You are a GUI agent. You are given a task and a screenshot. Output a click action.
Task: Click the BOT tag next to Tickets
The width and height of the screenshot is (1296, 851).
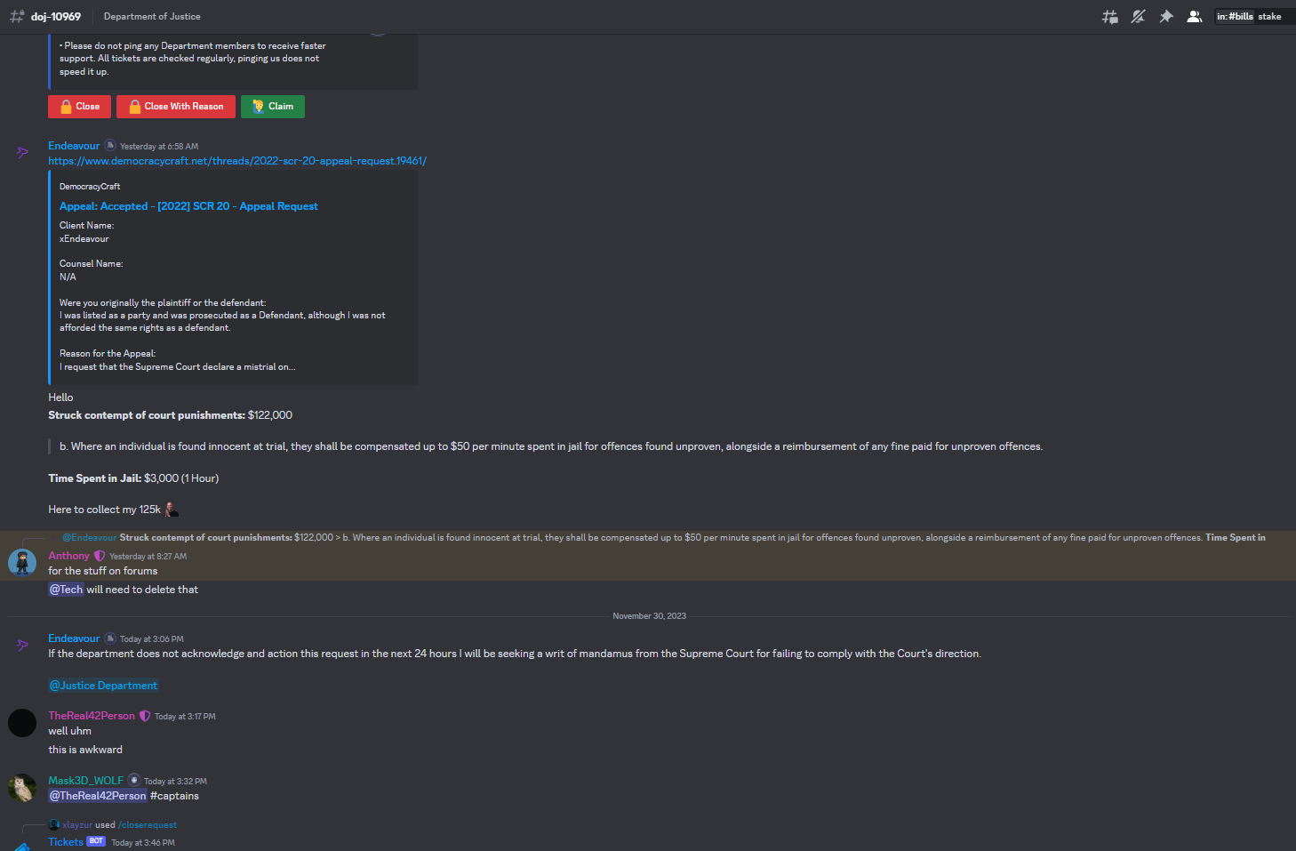(x=96, y=841)
